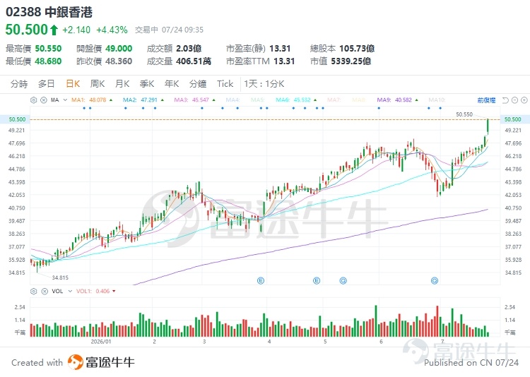Toggle the MA2 47.291 line
This screenshot has height=377, width=530.
tap(140, 100)
